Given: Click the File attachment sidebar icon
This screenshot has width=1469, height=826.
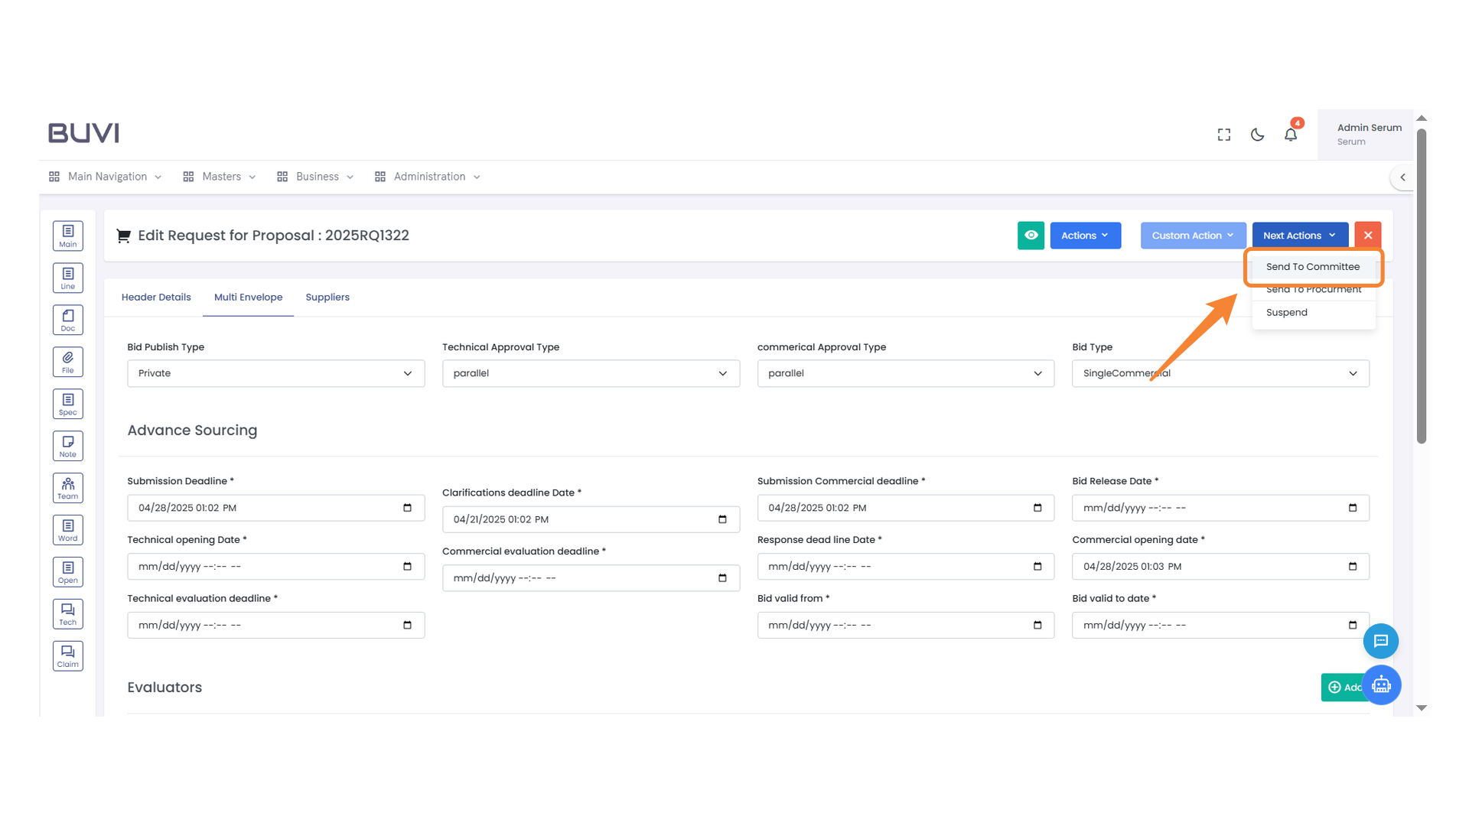Looking at the screenshot, I should click(67, 362).
